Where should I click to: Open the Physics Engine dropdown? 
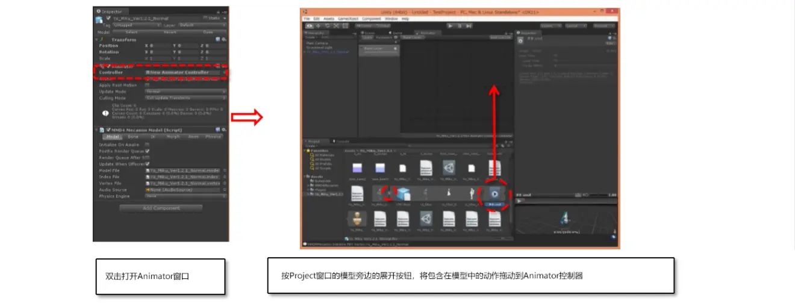point(185,196)
